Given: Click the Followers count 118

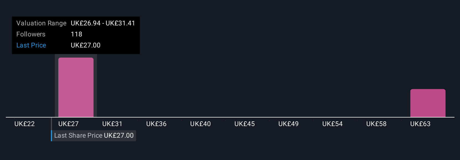Looking at the screenshot, I should [77, 34].
